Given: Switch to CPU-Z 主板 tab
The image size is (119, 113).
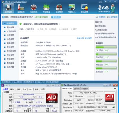Looking at the screenshot, I should pyautogui.click(x=18, y=89).
